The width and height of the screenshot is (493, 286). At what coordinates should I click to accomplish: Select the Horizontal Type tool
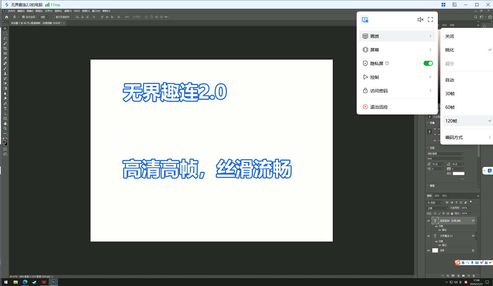click(5, 109)
